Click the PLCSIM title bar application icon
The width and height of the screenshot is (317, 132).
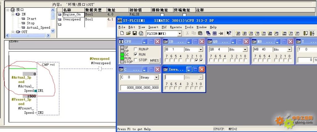120,20
